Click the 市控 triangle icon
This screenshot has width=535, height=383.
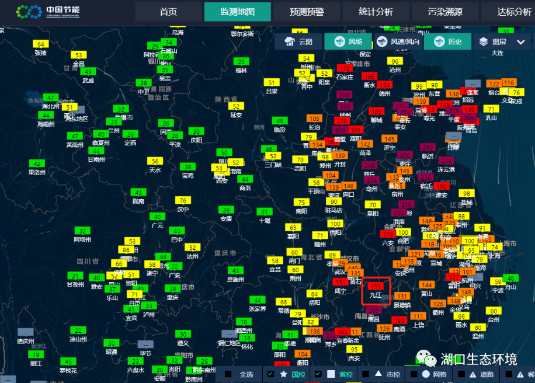click(x=378, y=374)
